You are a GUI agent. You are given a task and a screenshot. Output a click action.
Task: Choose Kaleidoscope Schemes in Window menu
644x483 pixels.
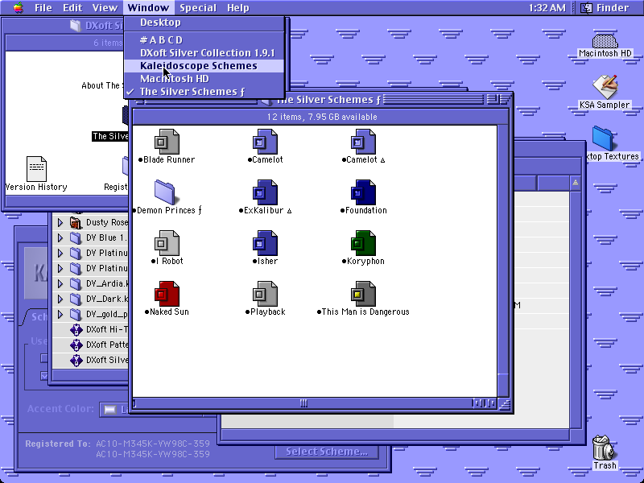click(x=204, y=66)
